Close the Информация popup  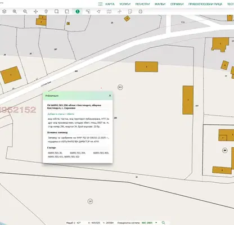pyautogui.click(x=110, y=96)
